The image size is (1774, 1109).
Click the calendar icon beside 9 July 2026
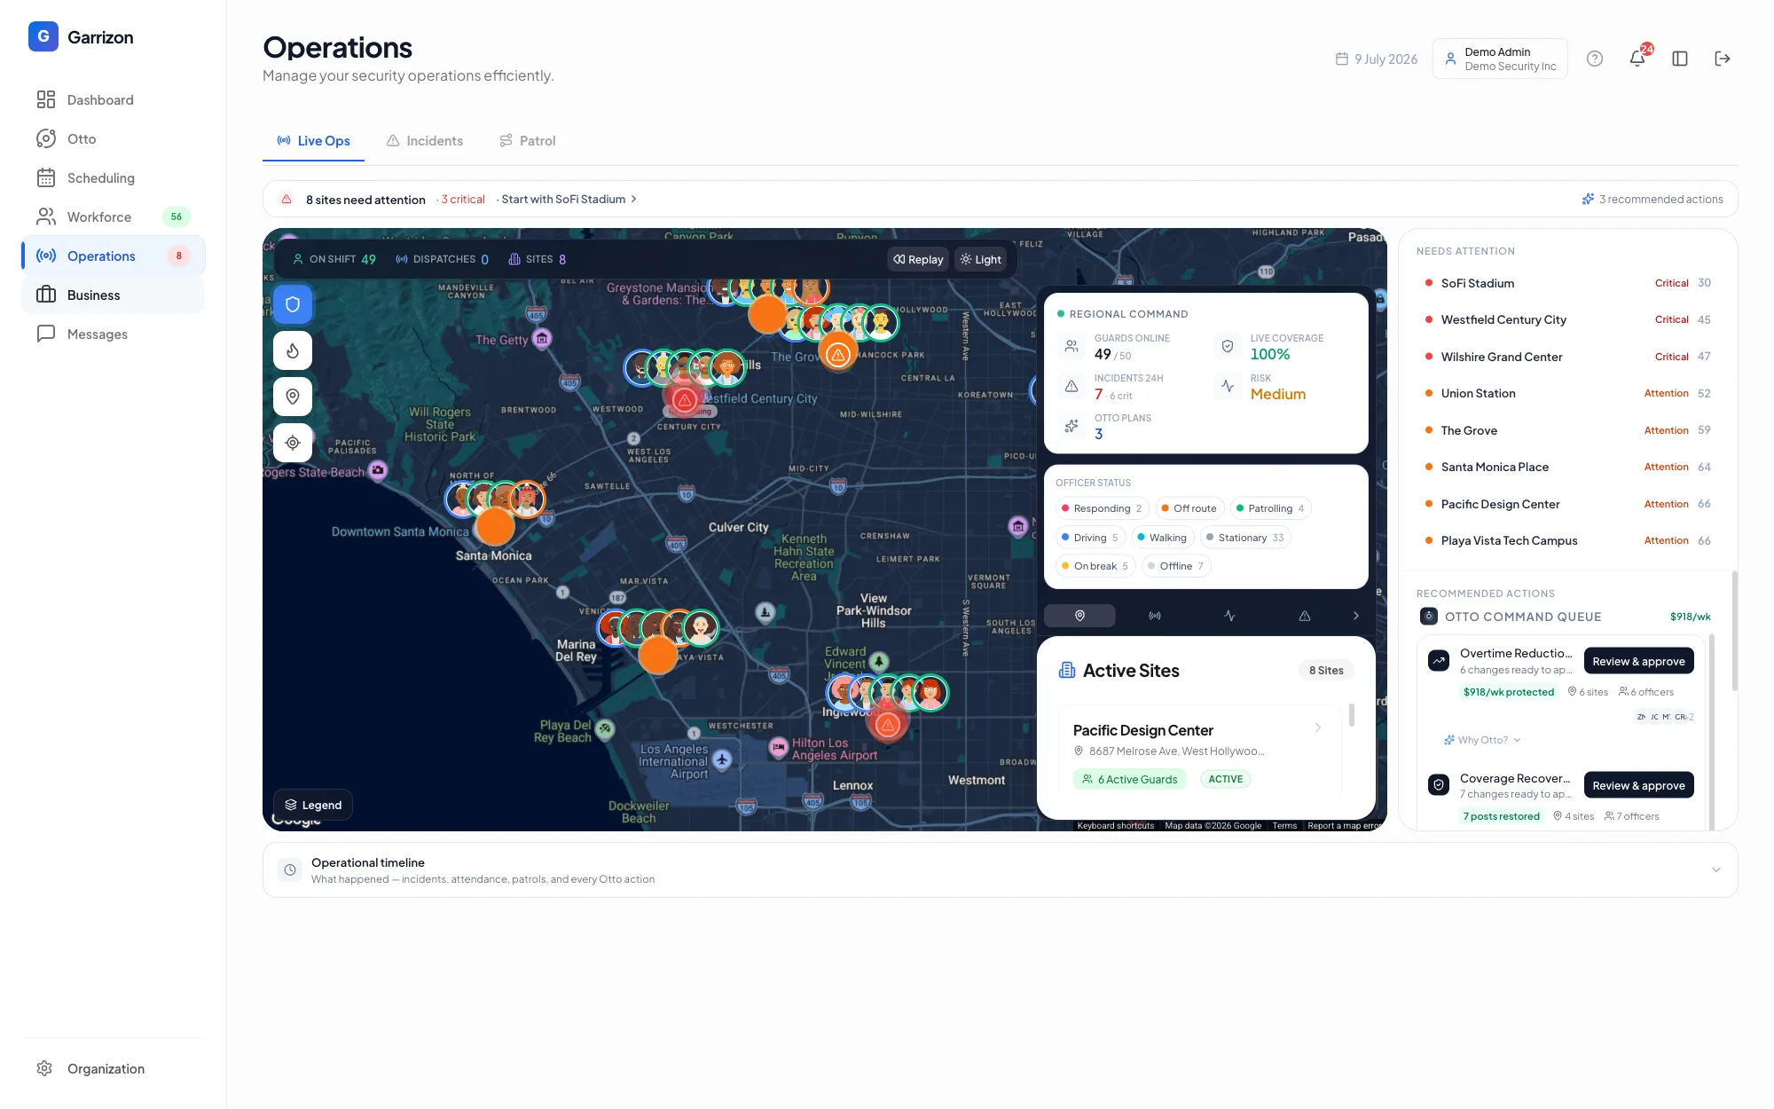1342,59
